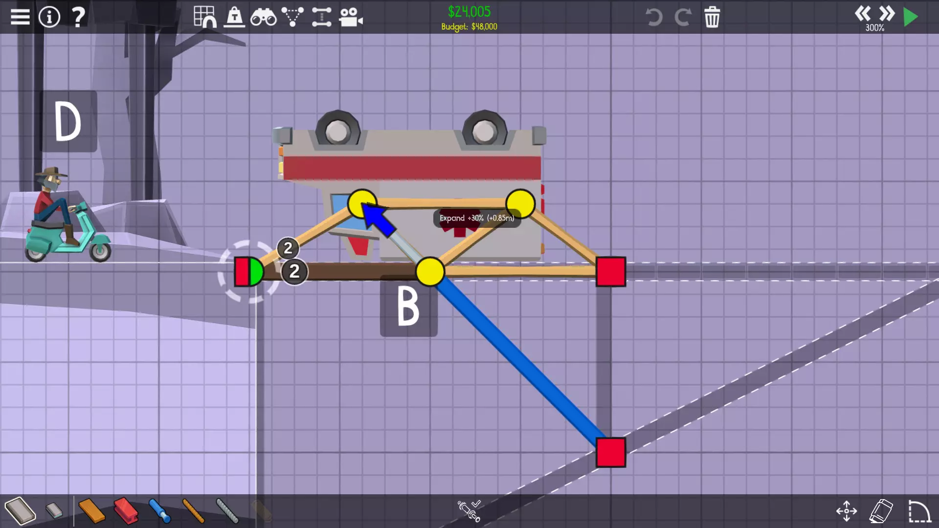Select the triangle tracing tool
Image resolution: width=939 pixels, height=528 pixels.
(292, 17)
